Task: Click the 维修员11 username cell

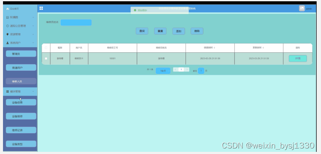Action: click(79, 58)
